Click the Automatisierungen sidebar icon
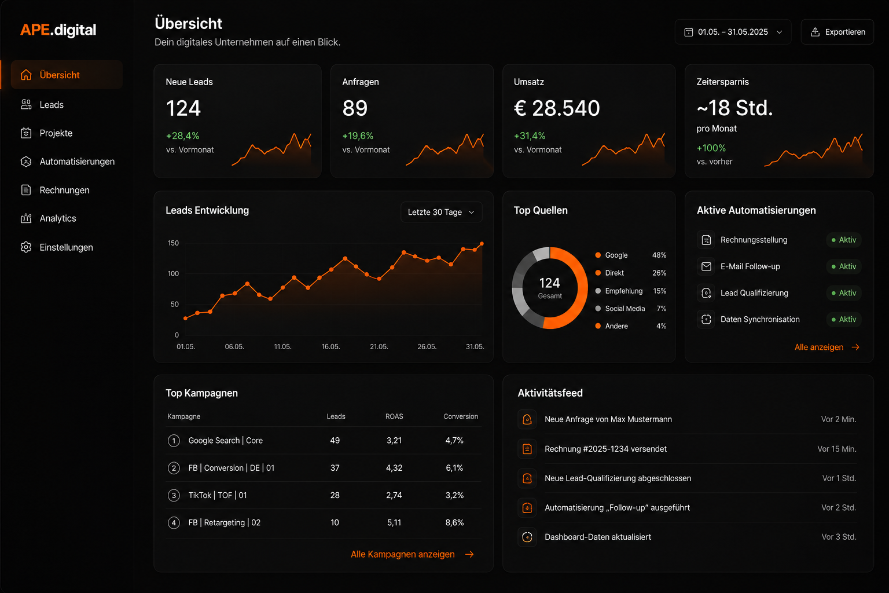Screen dimensions: 889x593 coord(26,162)
